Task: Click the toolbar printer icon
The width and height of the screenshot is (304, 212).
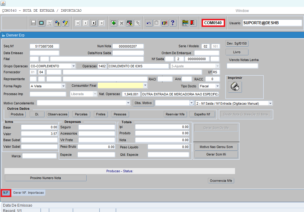Action: pyautogui.click(x=49, y=23)
